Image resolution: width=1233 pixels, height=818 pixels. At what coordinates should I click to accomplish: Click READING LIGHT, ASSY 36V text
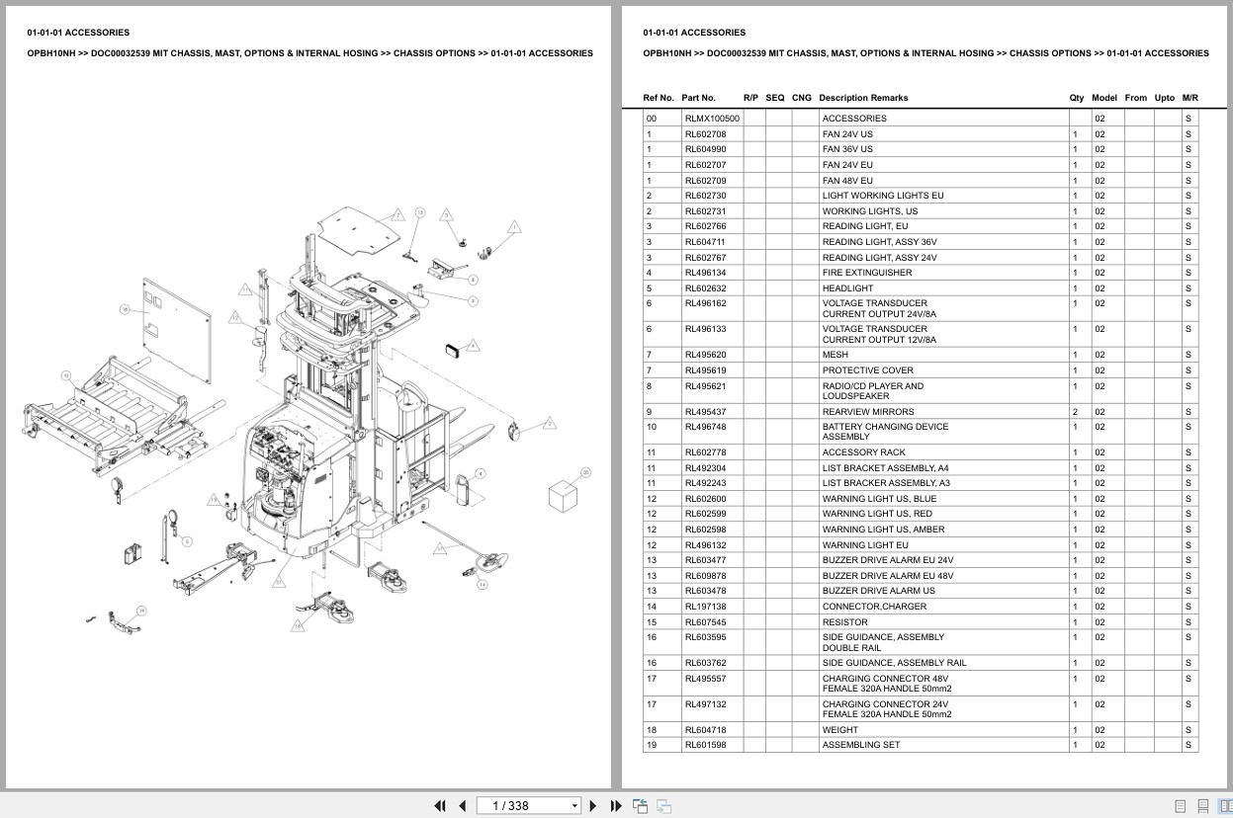(879, 242)
